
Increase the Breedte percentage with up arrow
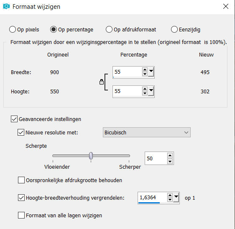click(x=145, y=69)
